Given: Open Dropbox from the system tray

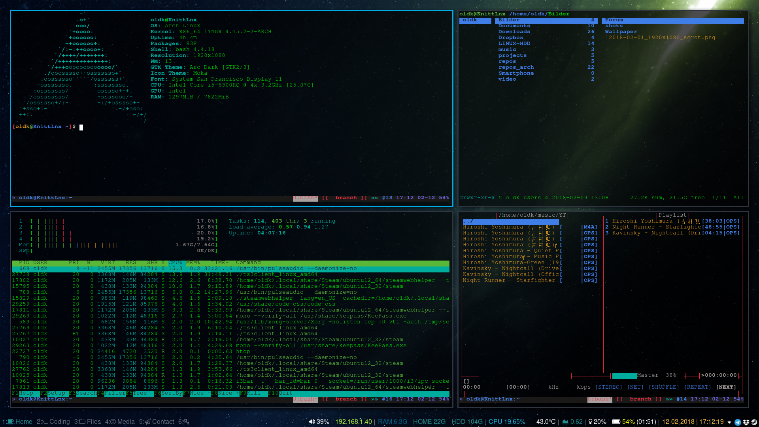Looking at the screenshot, I should [746, 422].
